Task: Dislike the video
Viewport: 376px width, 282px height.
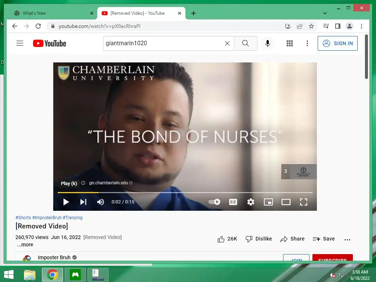Action: point(258,239)
